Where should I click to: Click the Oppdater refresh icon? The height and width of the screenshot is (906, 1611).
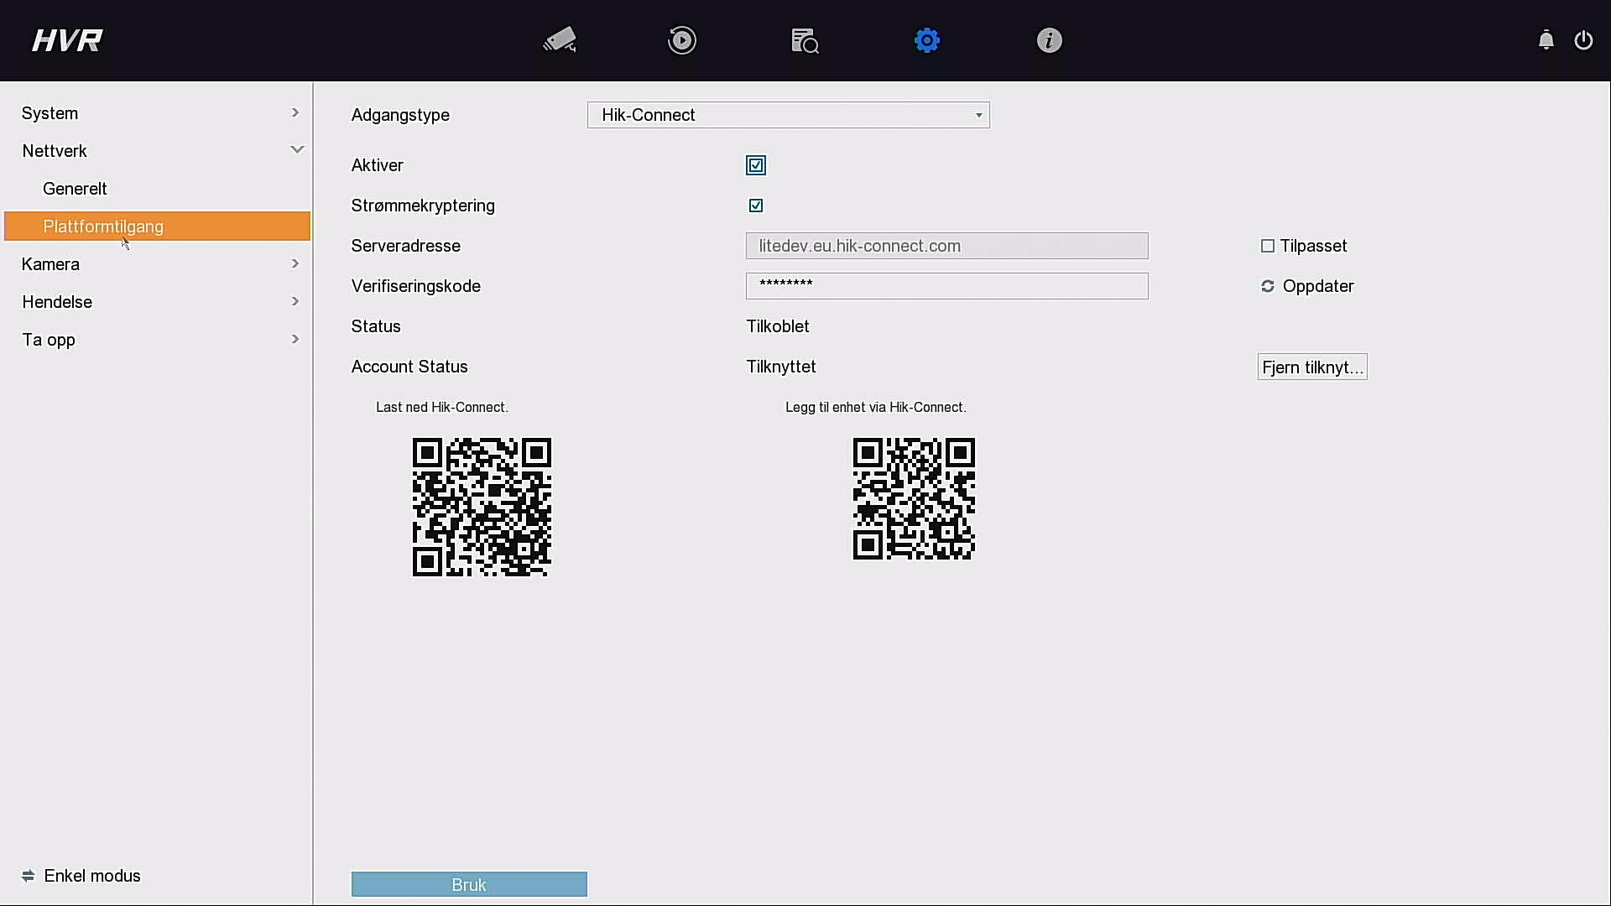coord(1268,286)
